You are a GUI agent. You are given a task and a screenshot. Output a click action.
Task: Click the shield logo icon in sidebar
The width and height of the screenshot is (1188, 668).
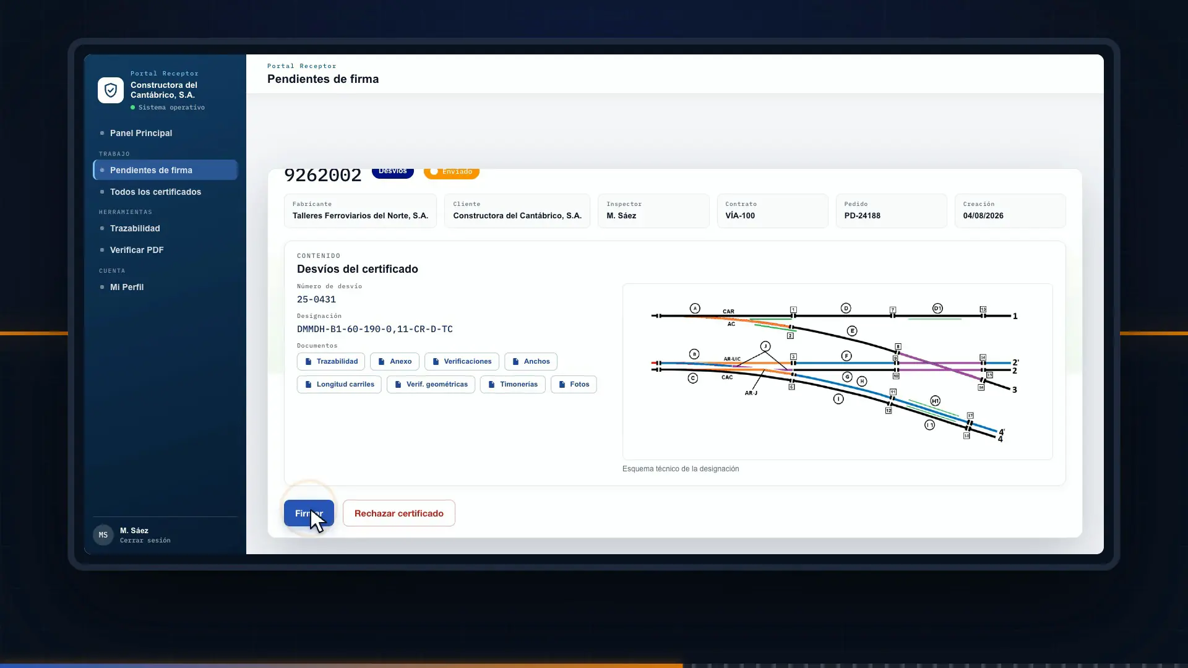click(x=111, y=90)
